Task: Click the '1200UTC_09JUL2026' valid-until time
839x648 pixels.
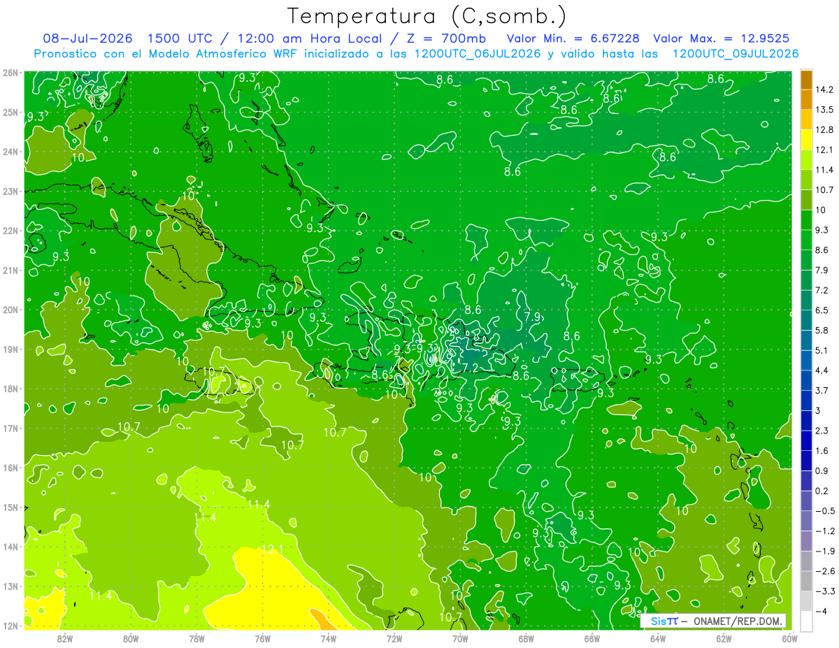Action: 736,54
